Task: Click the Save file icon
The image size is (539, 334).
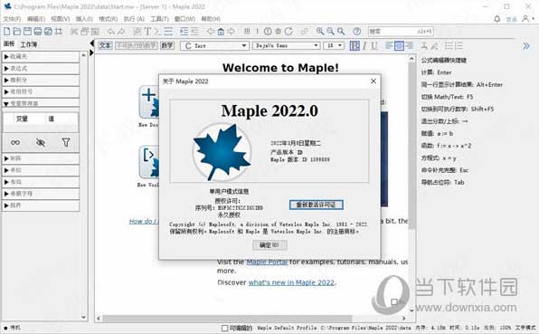Action: pyautogui.click(x=27, y=32)
